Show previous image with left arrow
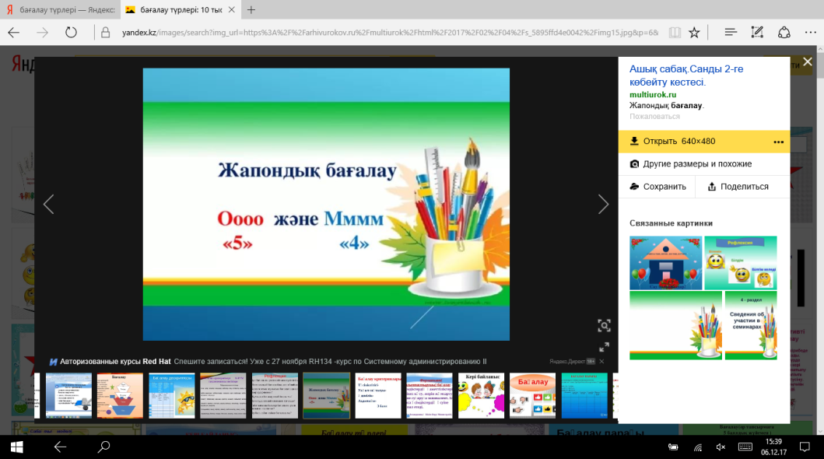824x459 pixels. click(48, 204)
